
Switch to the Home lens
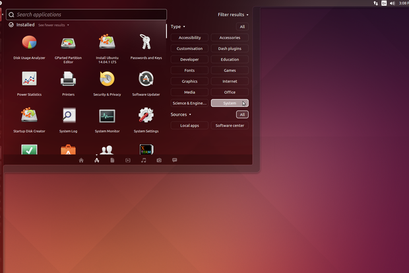pyautogui.click(x=81, y=160)
